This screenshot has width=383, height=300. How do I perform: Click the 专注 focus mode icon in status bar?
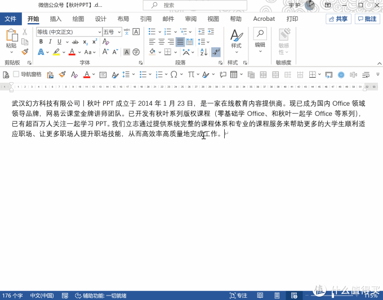pos(238,295)
